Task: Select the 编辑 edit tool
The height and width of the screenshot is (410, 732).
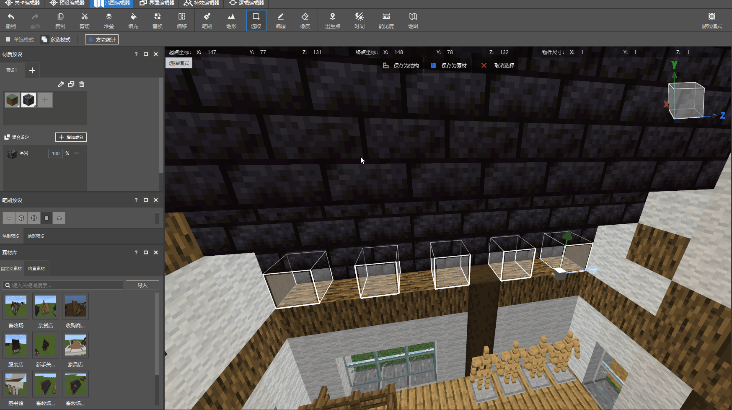Action: [281, 20]
